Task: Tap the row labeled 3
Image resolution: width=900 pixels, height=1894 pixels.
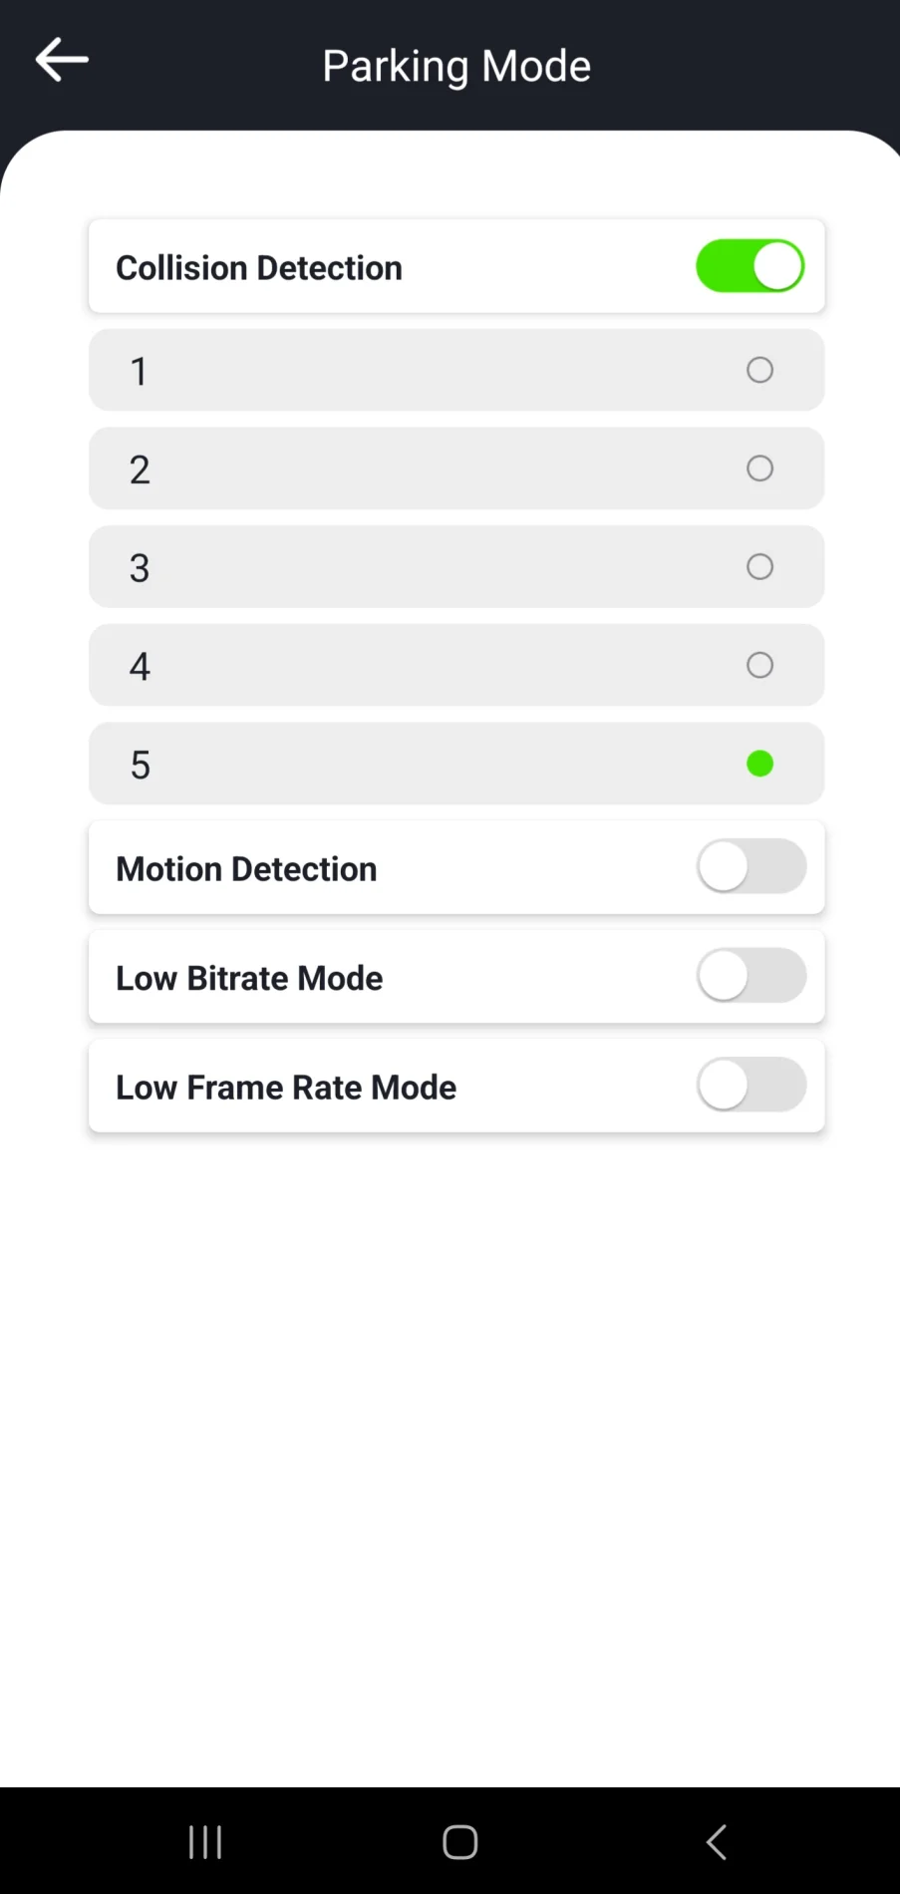Action: click(456, 567)
